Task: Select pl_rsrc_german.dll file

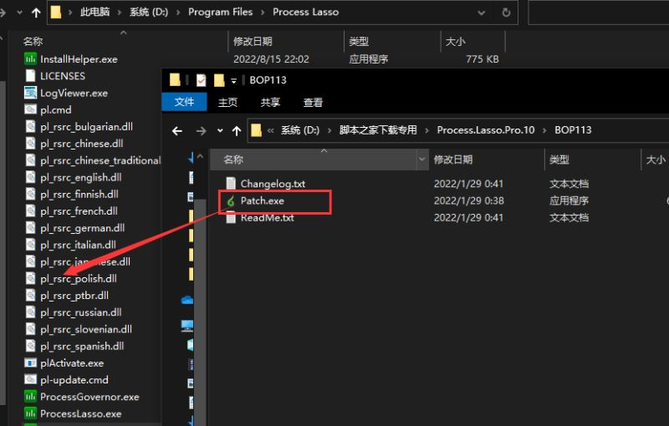Action: click(x=75, y=228)
